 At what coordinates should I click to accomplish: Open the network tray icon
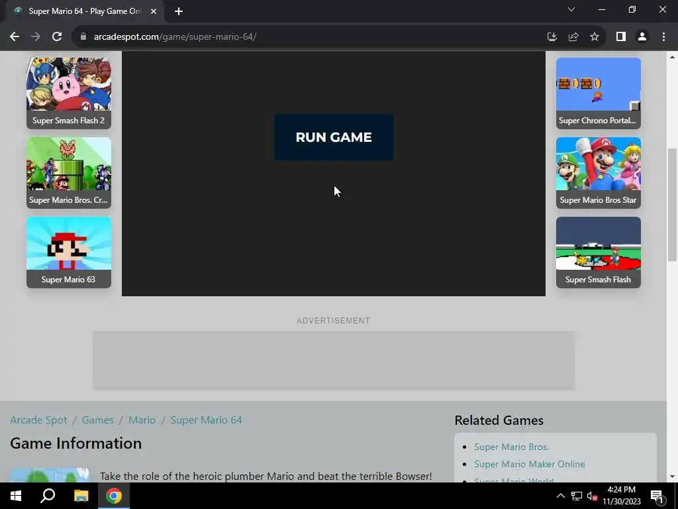[577, 496]
